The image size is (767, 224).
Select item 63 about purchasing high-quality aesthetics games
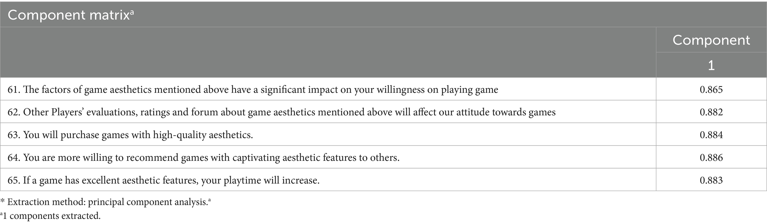(x=130, y=135)
